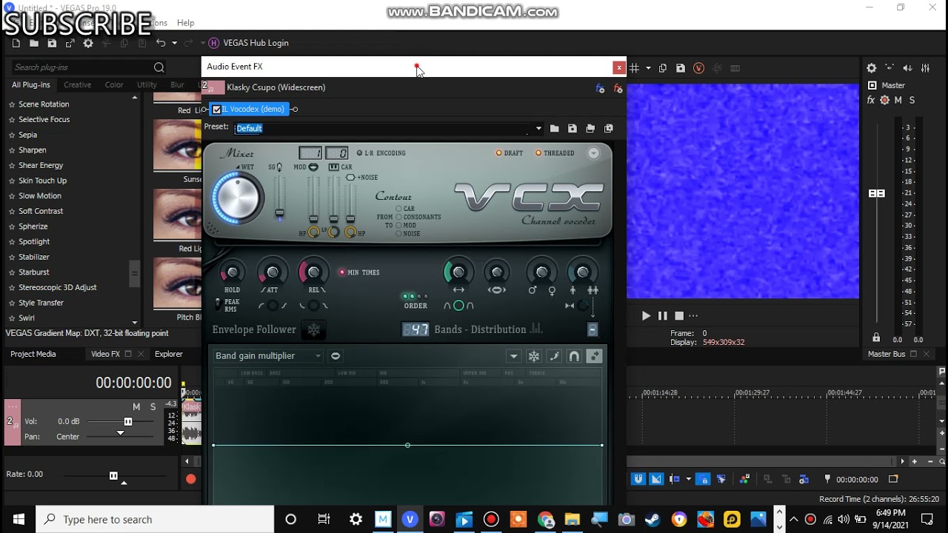Click the save preset floppy icon
This screenshot has width=948, height=533.
(573, 129)
